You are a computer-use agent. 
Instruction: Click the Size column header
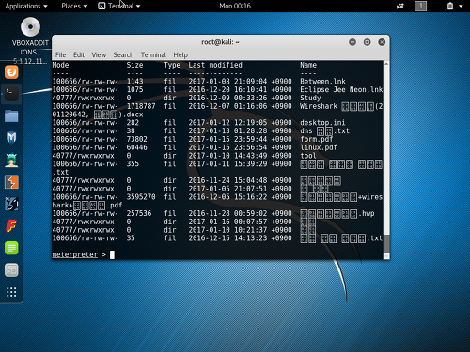(x=134, y=65)
